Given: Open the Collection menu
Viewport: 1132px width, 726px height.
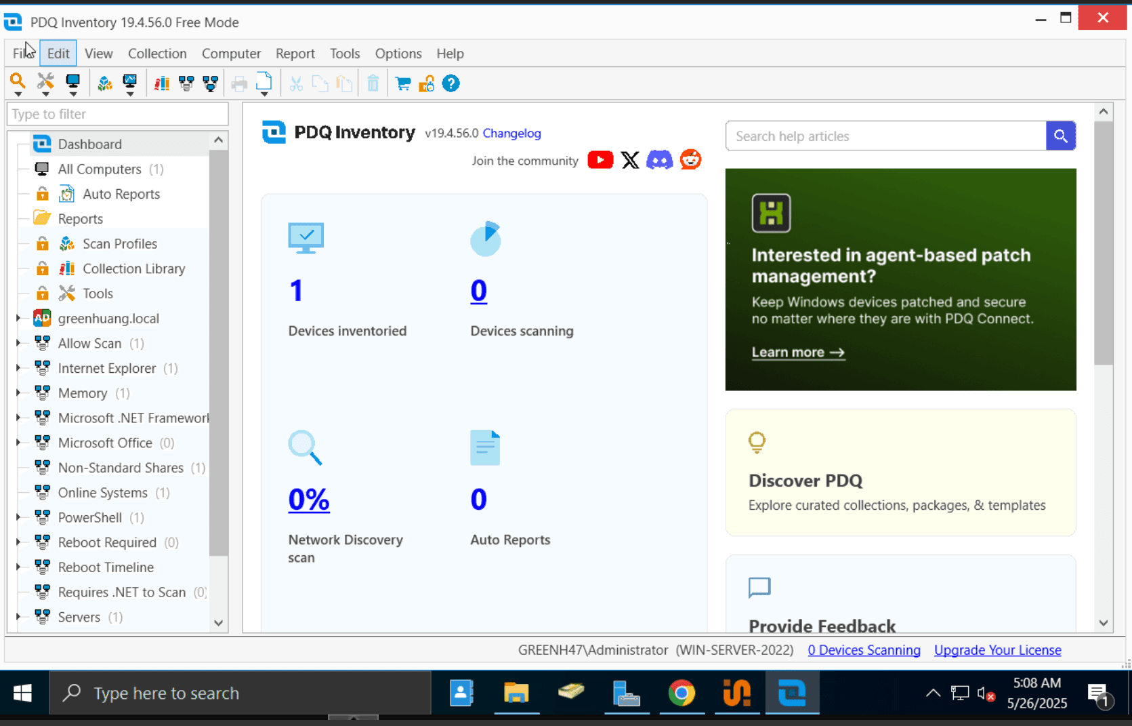Looking at the screenshot, I should click(157, 54).
